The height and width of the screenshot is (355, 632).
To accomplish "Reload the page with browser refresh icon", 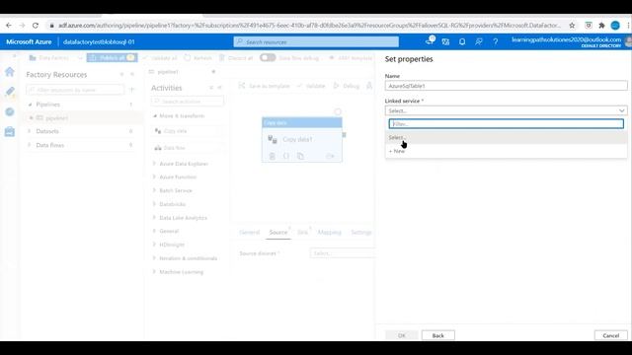I will [x=36, y=25].
